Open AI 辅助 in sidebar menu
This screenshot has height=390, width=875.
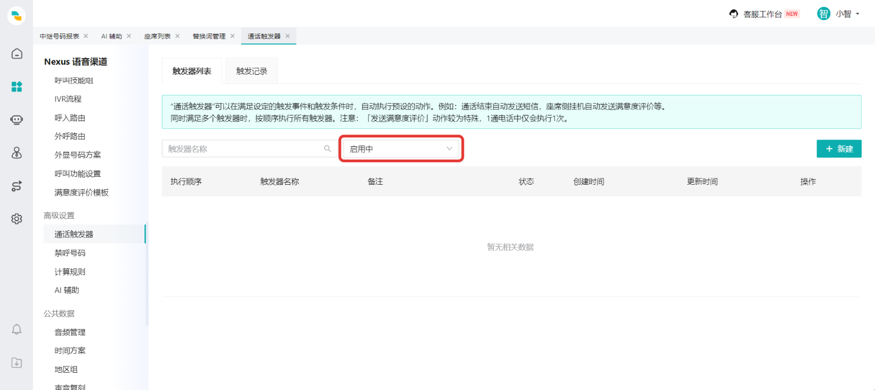pyautogui.click(x=67, y=290)
